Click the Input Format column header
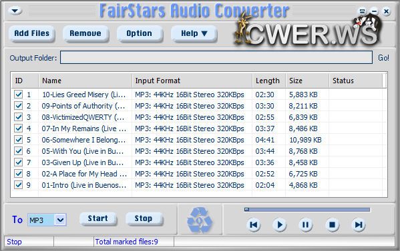The width and height of the screenshot is (400, 251). pos(192,81)
